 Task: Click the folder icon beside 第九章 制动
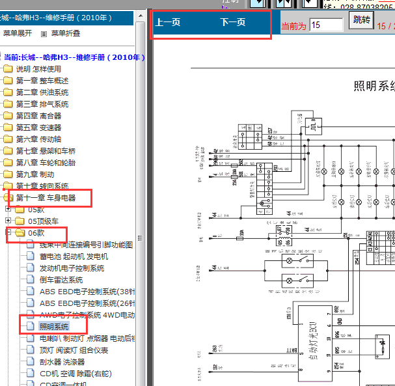[8, 174]
